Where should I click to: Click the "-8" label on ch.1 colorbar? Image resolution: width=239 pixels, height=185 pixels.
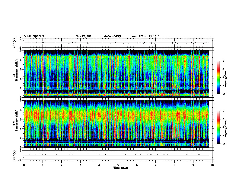[223, 77]
